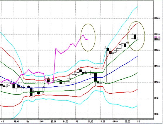The height and width of the screenshot is (124, 163).
Task: Select the 08:00 time axis label
Action: [x=16, y=121]
